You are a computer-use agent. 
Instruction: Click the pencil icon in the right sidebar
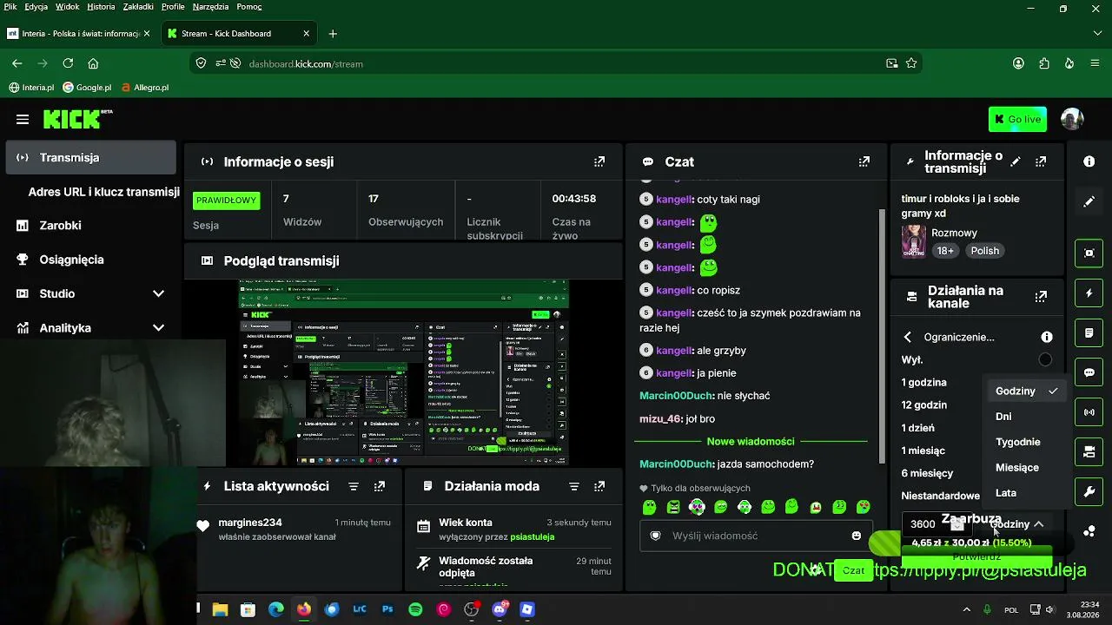[1089, 201]
